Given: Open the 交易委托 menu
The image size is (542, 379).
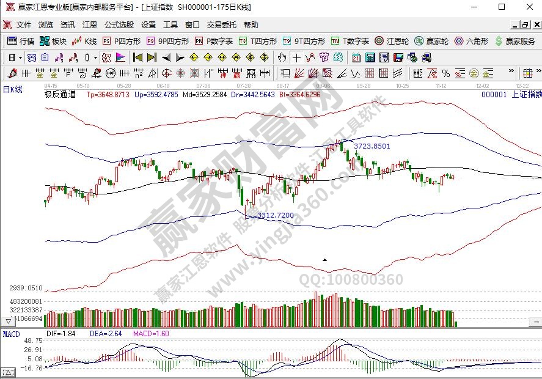Looking at the screenshot, I should (x=221, y=25).
